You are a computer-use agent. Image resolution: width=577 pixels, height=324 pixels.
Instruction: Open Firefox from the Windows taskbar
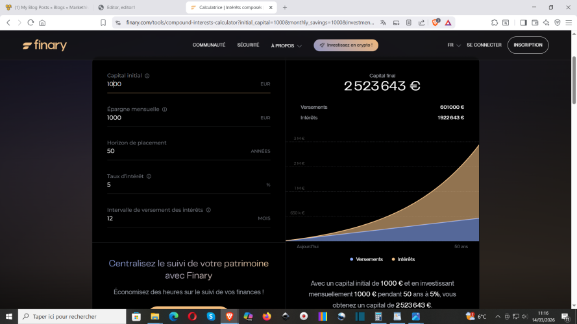[267, 316]
